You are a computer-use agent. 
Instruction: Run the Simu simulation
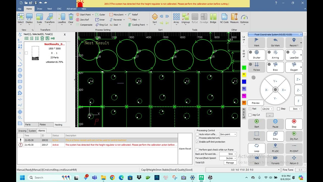tap(275, 136)
